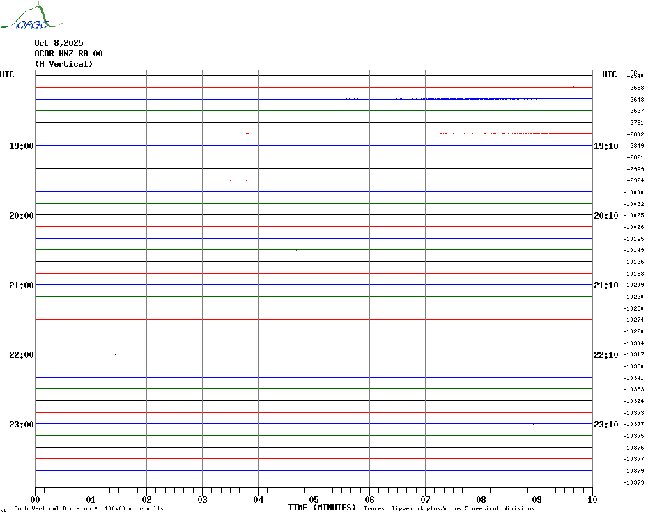Image resolution: width=648 pixels, height=518 pixels.
Task: Click the 19:00 label on the left axis
Action: click(22, 146)
